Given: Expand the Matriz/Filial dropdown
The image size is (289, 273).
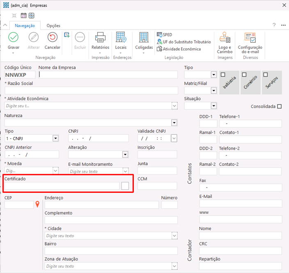Looking at the screenshot, I should [x=213, y=90].
